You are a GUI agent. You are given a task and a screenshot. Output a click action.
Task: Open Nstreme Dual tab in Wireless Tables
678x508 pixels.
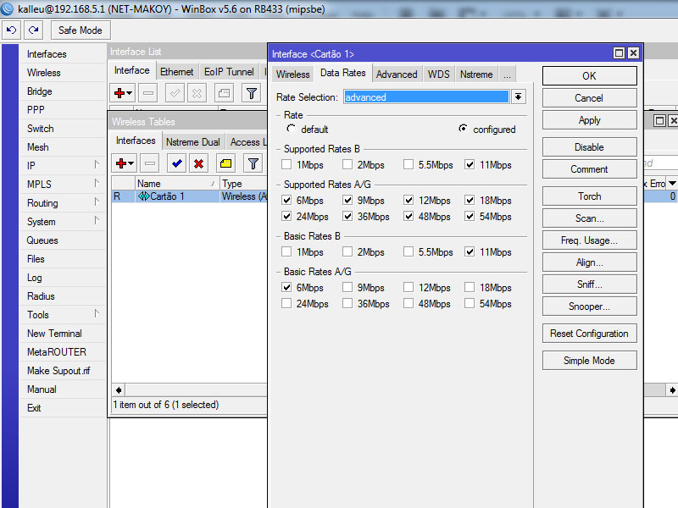pos(193,142)
